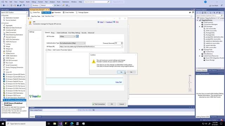Open JSON-source.dtsx in Solution Explorer
The height and width of the screenshot is (126, 225).
coord(211,31)
